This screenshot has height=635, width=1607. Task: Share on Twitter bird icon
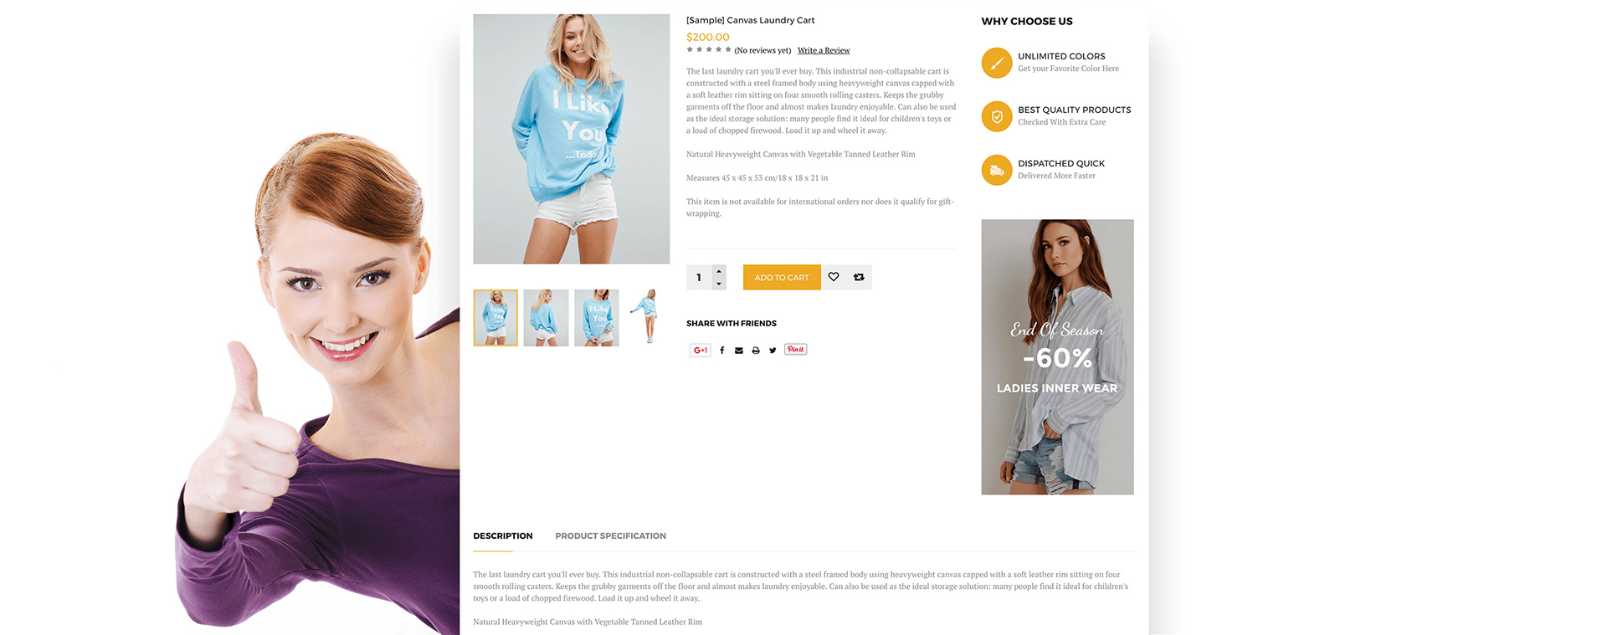click(773, 351)
